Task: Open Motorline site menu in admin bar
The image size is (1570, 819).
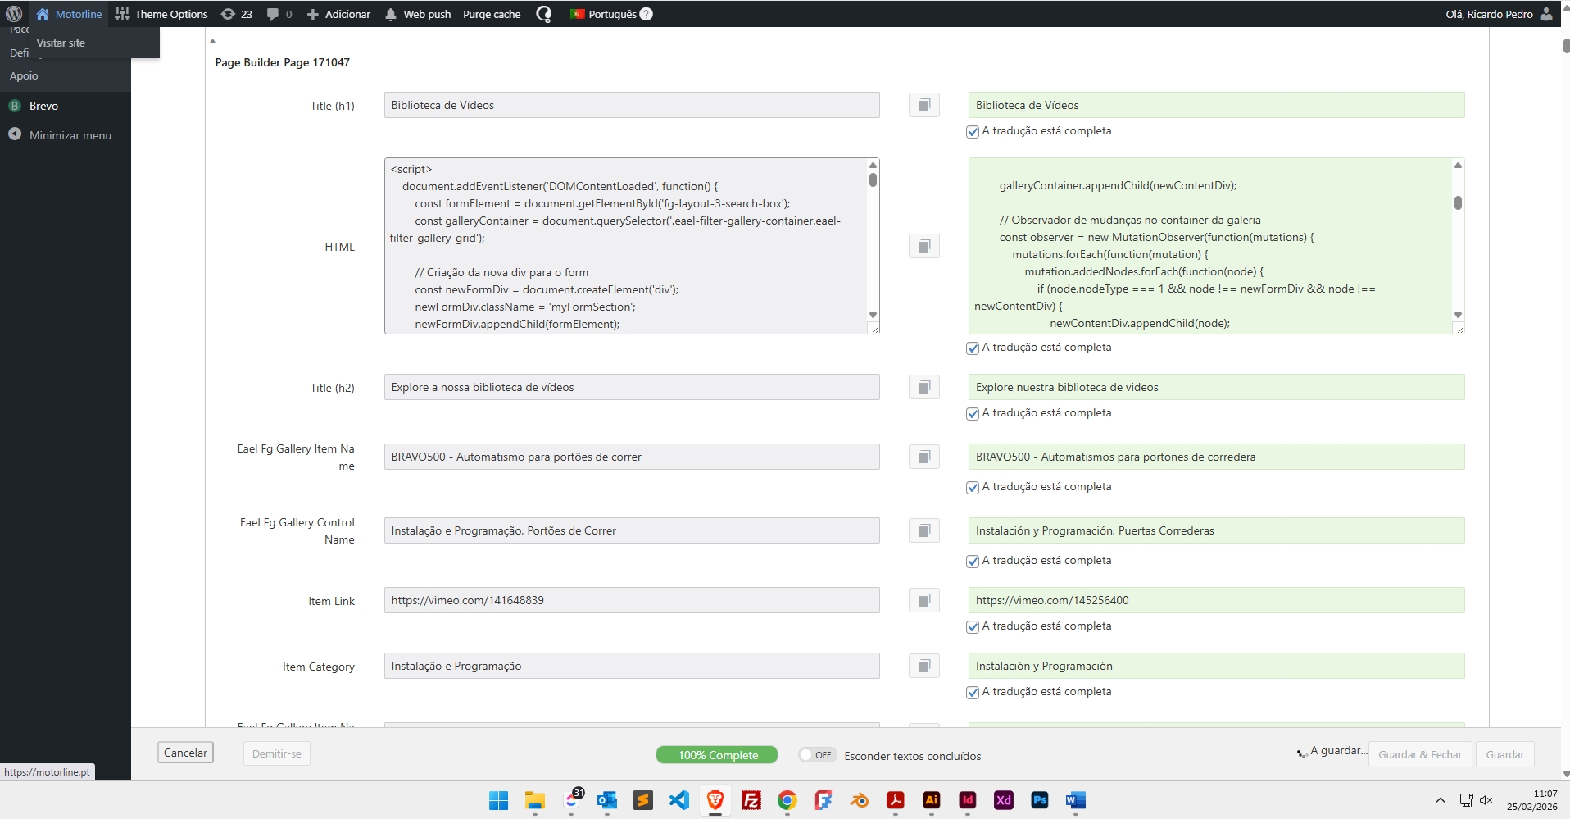Action: point(69,14)
